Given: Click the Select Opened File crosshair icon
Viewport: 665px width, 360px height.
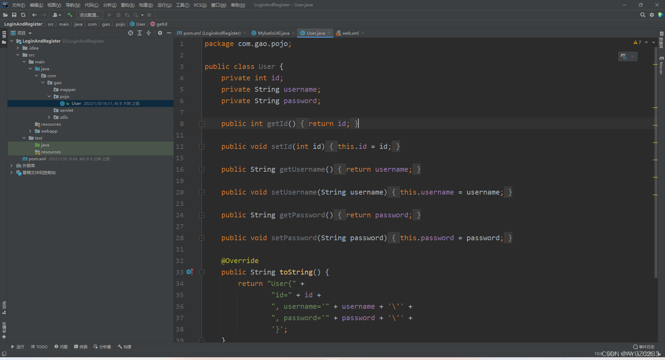Looking at the screenshot, I should (x=131, y=33).
